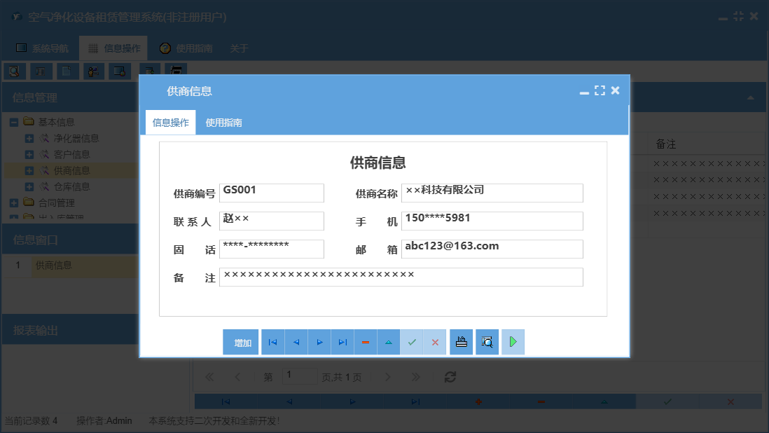Expand the 合同管理 folder node

click(x=13, y=202)
